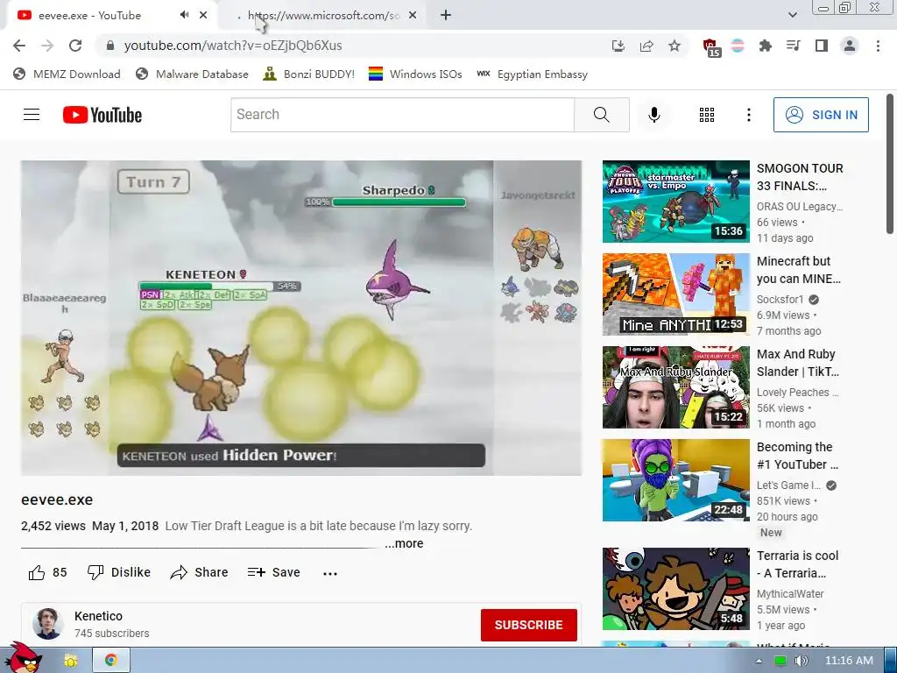Image resolution: width=897 pixels, height=673 pixels.
Task: Open more actions ellipsis under video
Action: point(330,573)
